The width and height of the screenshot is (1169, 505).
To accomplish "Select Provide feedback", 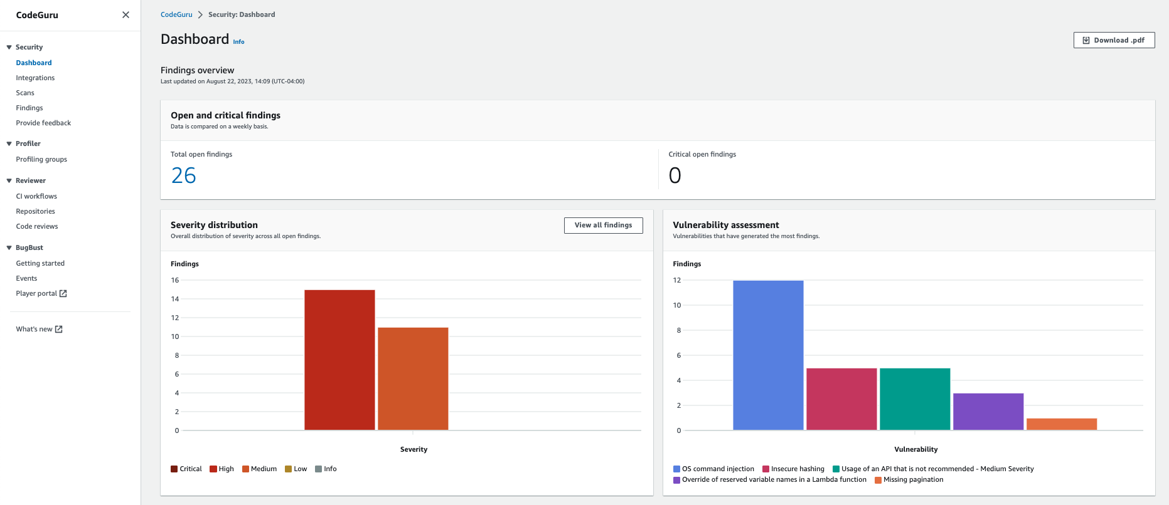I will pyautogui.click(x=43, y=123).
